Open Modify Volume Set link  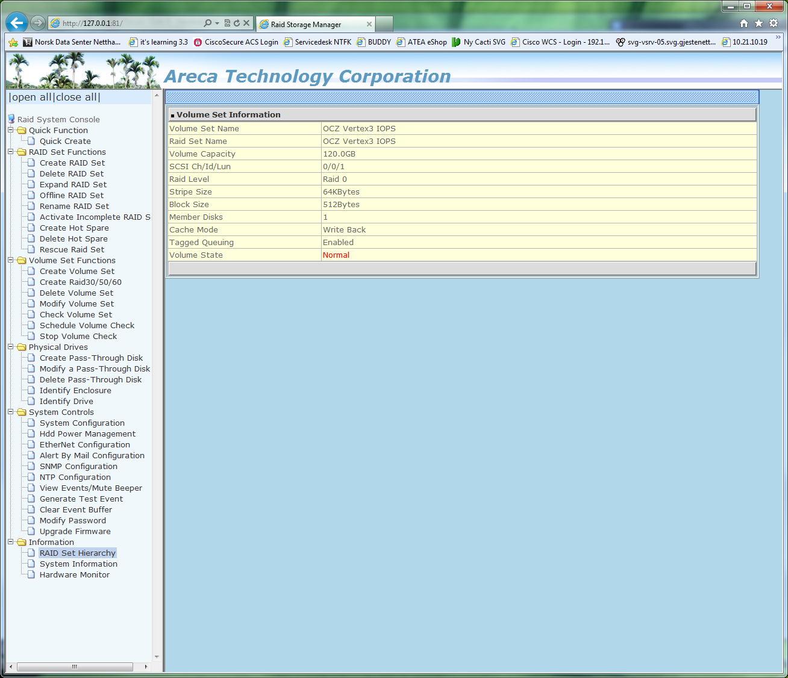tap(77, 303)
